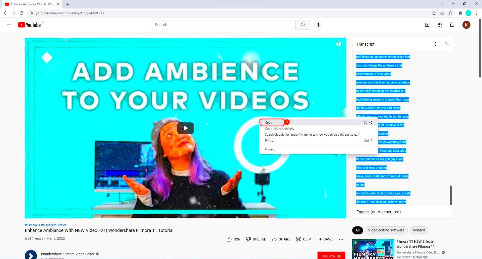Start voice search with the microphone icon
482x259 pixels.
[x=318, y=25]
